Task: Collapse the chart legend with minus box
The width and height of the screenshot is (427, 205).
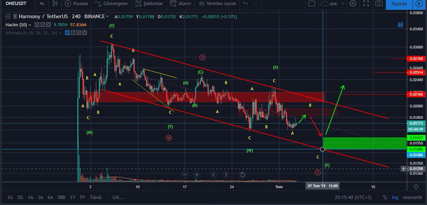Action: click(8, 16)
